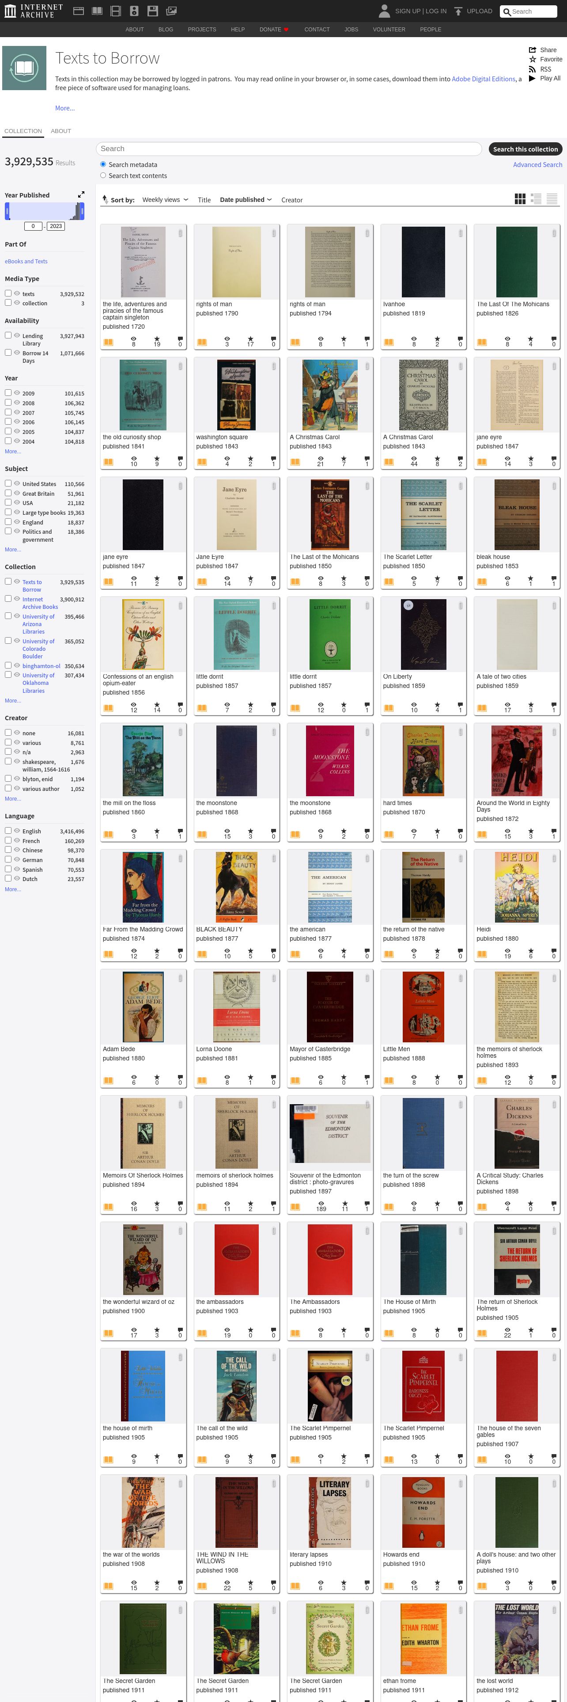
Task: Click magnifier icon in top search box
Action: point(507,12)
